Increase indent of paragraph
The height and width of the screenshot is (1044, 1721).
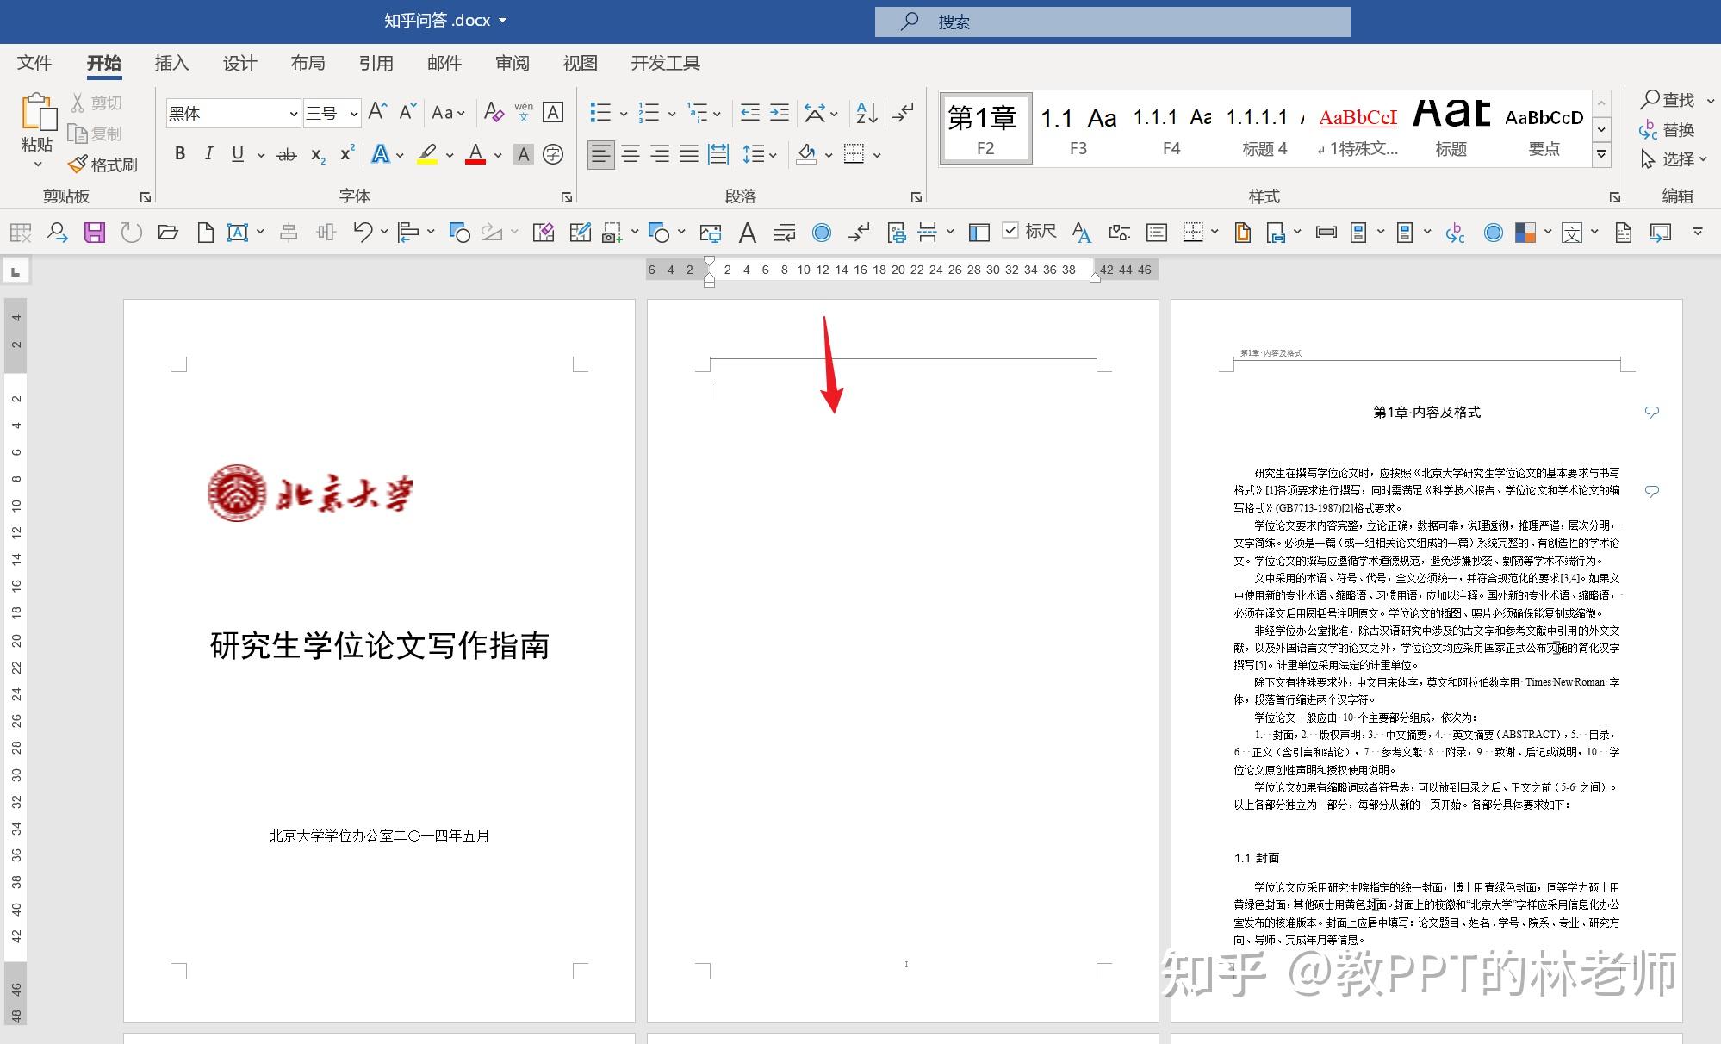[x=780, y=113]
